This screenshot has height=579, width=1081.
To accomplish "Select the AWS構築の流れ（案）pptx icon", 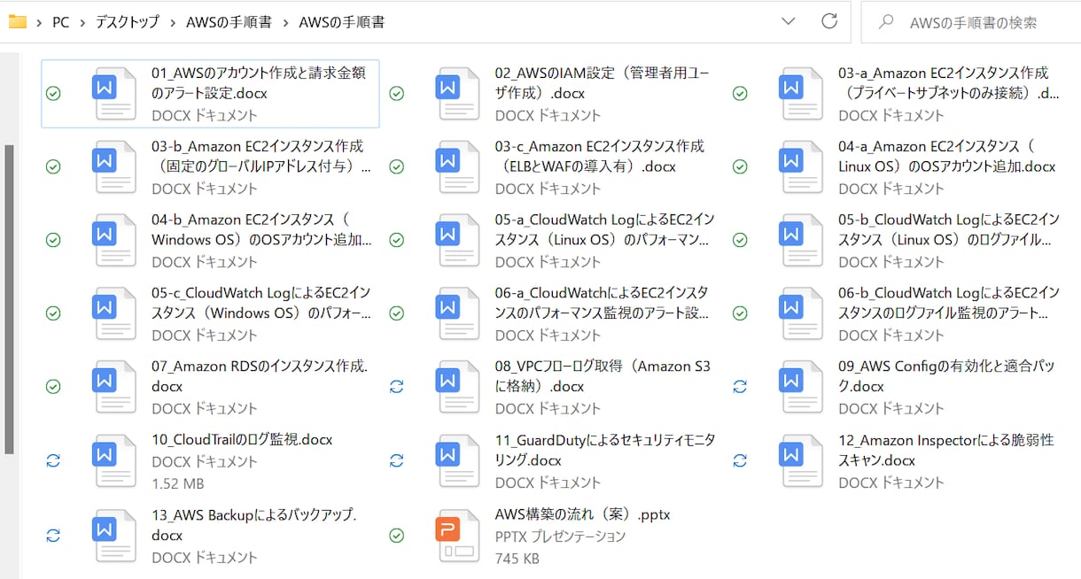I will [x=458, y=536].
